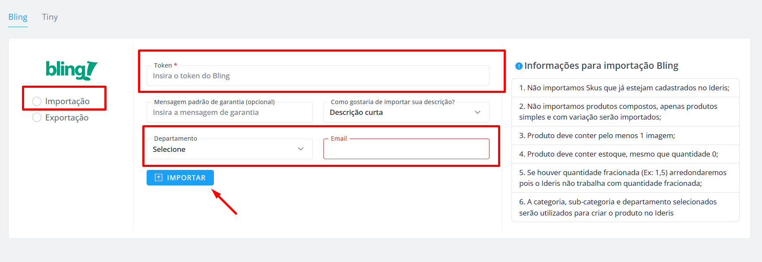Switch to the Tiny tab
The height and width of the screenshot is (262, 762).
50,17
